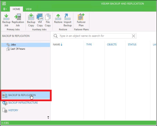The height and width of the screenshot is (126, 157).
Task: Click the Restore ribbon button
Action: (x=58, y=18)
